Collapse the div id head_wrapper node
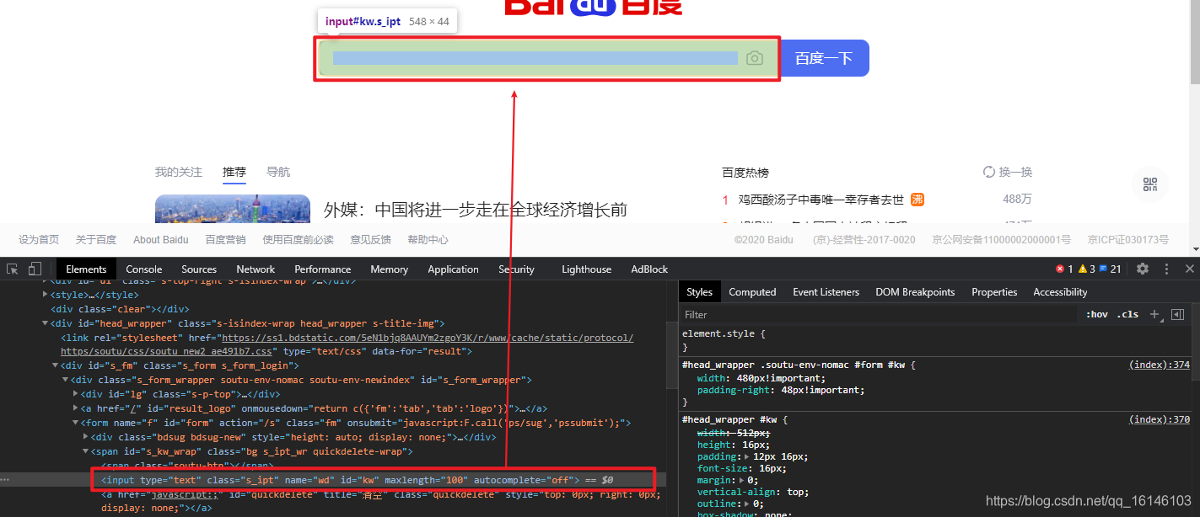 (46, 323)
